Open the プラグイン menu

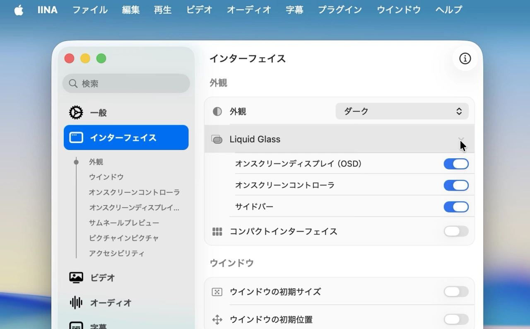click(x=340, y=10)
